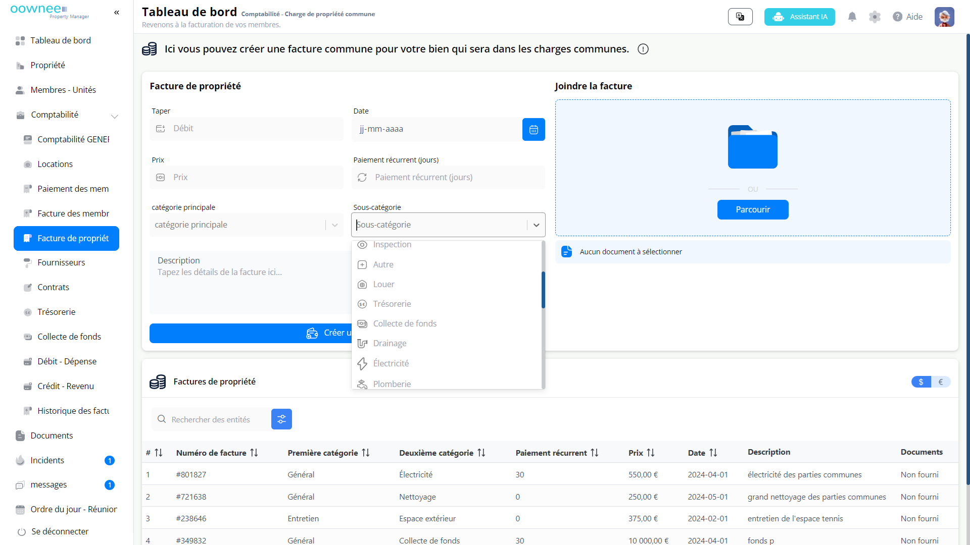
Task: Click the Prix input field
Action: pos(246,178)
